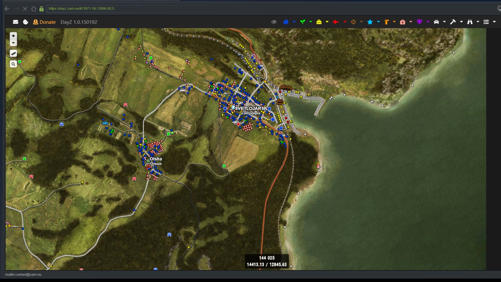Click the red cross hospital marker in Svetlojarsk
Image resolution: width=501 pixels, height=282 pixels.
pyautogui.click(x=239, y=124)
